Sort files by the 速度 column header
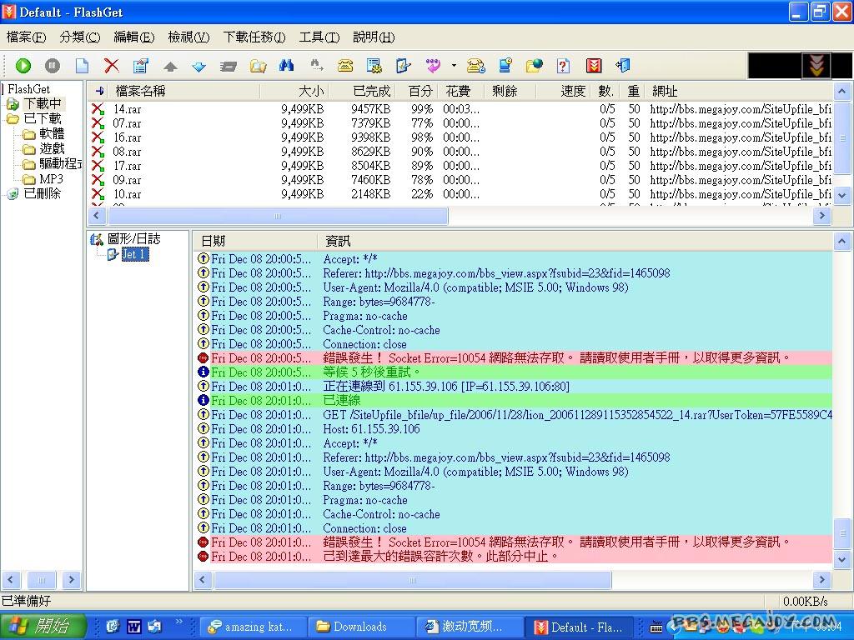Screen dimensions: 854x640 pyautogui.click(x=563, y=91)
